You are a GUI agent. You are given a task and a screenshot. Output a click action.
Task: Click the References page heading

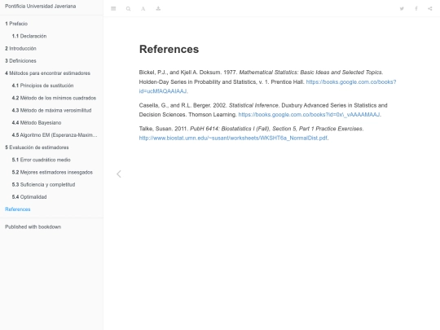169,49
